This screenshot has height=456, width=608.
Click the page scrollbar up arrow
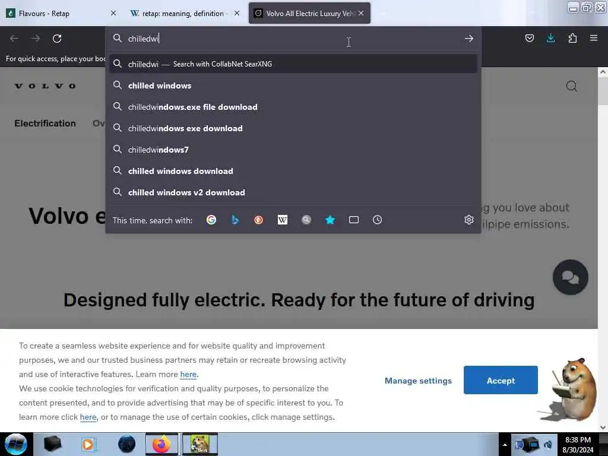click(603, 72)
